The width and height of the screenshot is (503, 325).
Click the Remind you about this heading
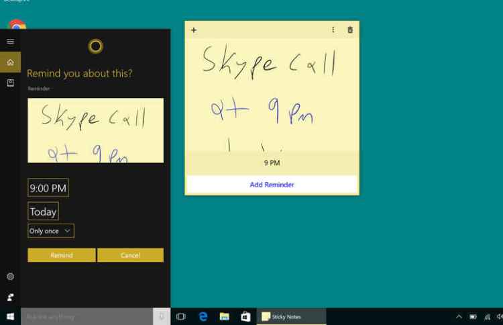(80, 74)
